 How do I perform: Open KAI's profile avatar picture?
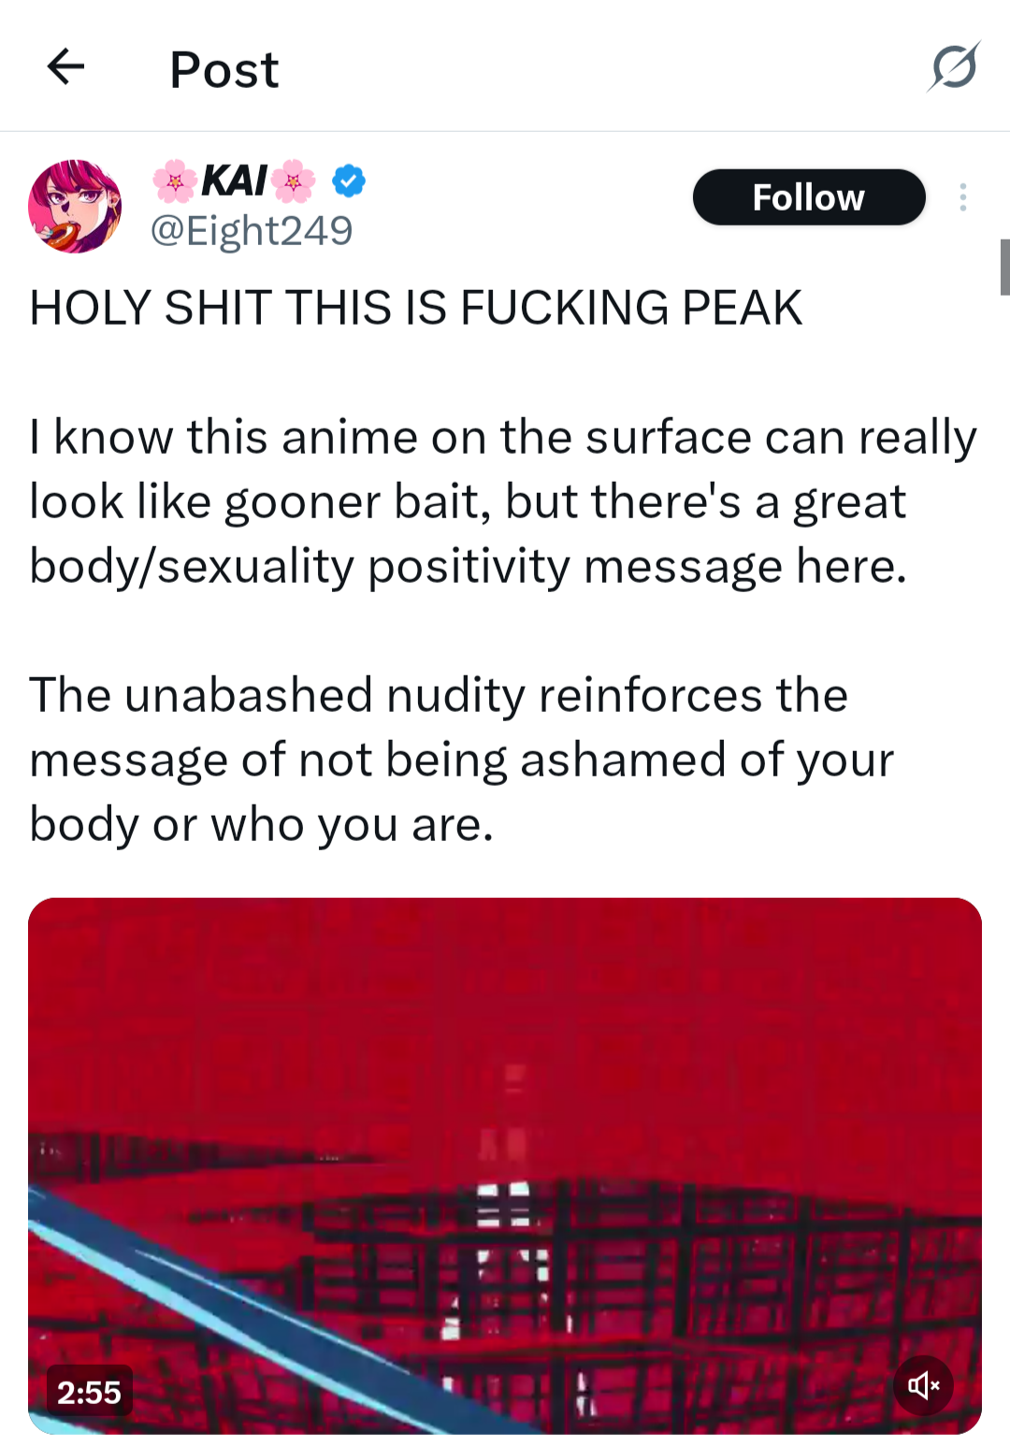click(x=75, y=206)
